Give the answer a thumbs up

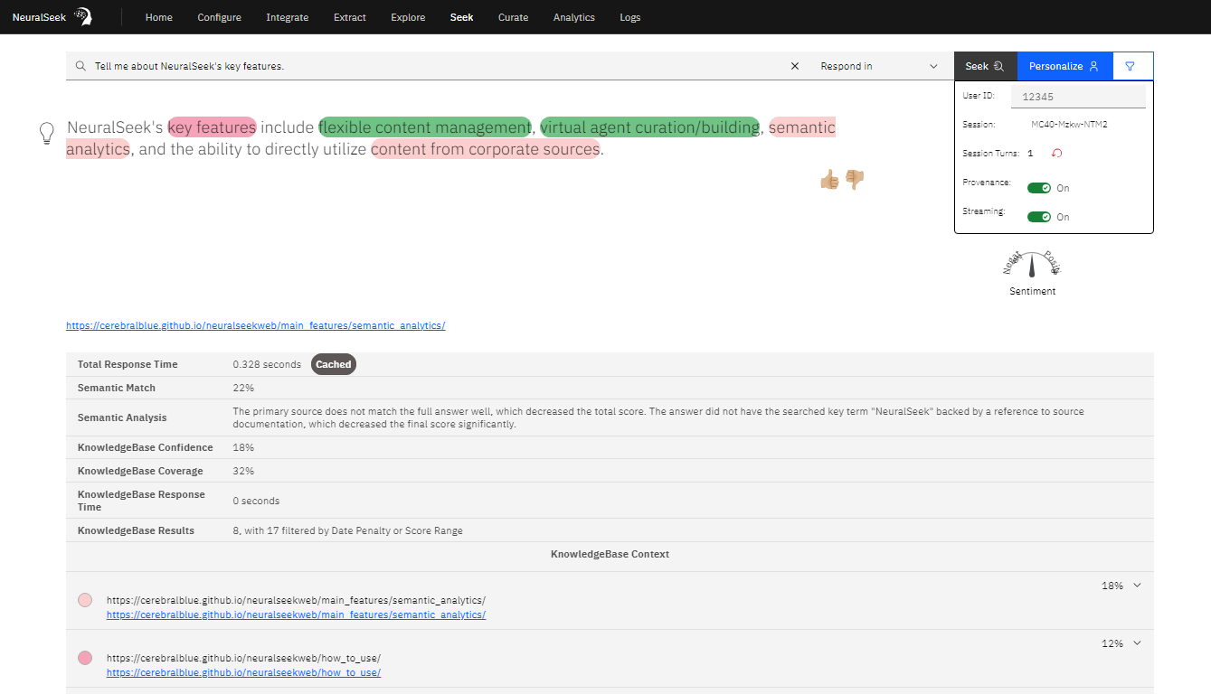[x=829, y=180]
